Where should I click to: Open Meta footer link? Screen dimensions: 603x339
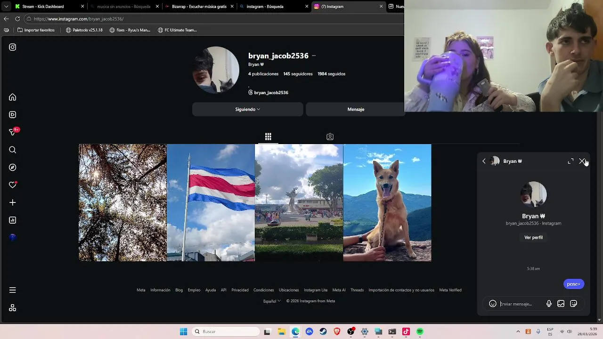(x=141, y=290)
